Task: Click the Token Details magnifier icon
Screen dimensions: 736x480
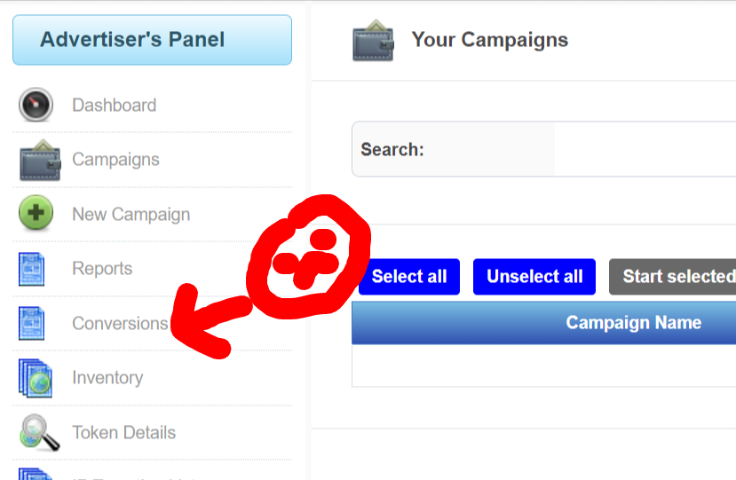Action: [39, 432]
